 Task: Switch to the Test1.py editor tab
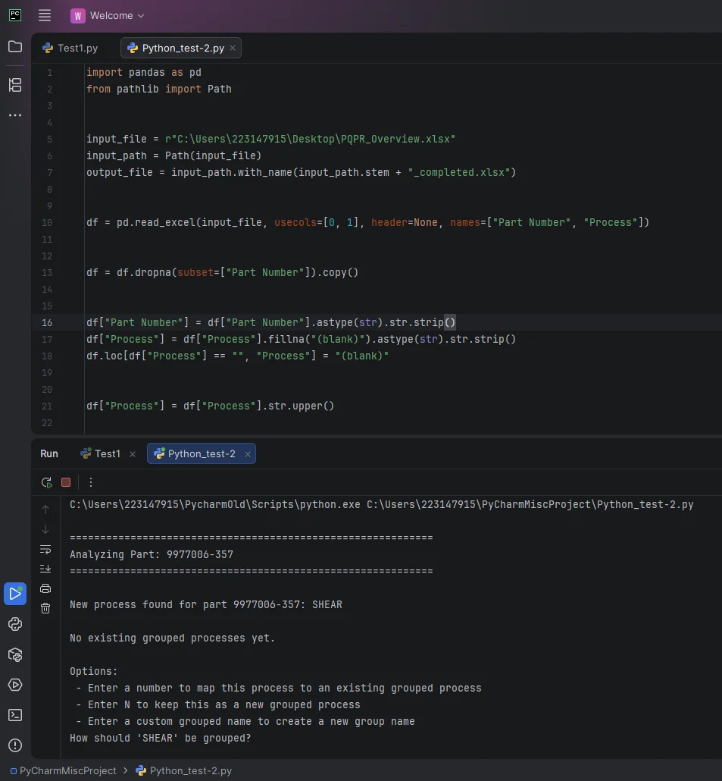(x=70, y=48)
